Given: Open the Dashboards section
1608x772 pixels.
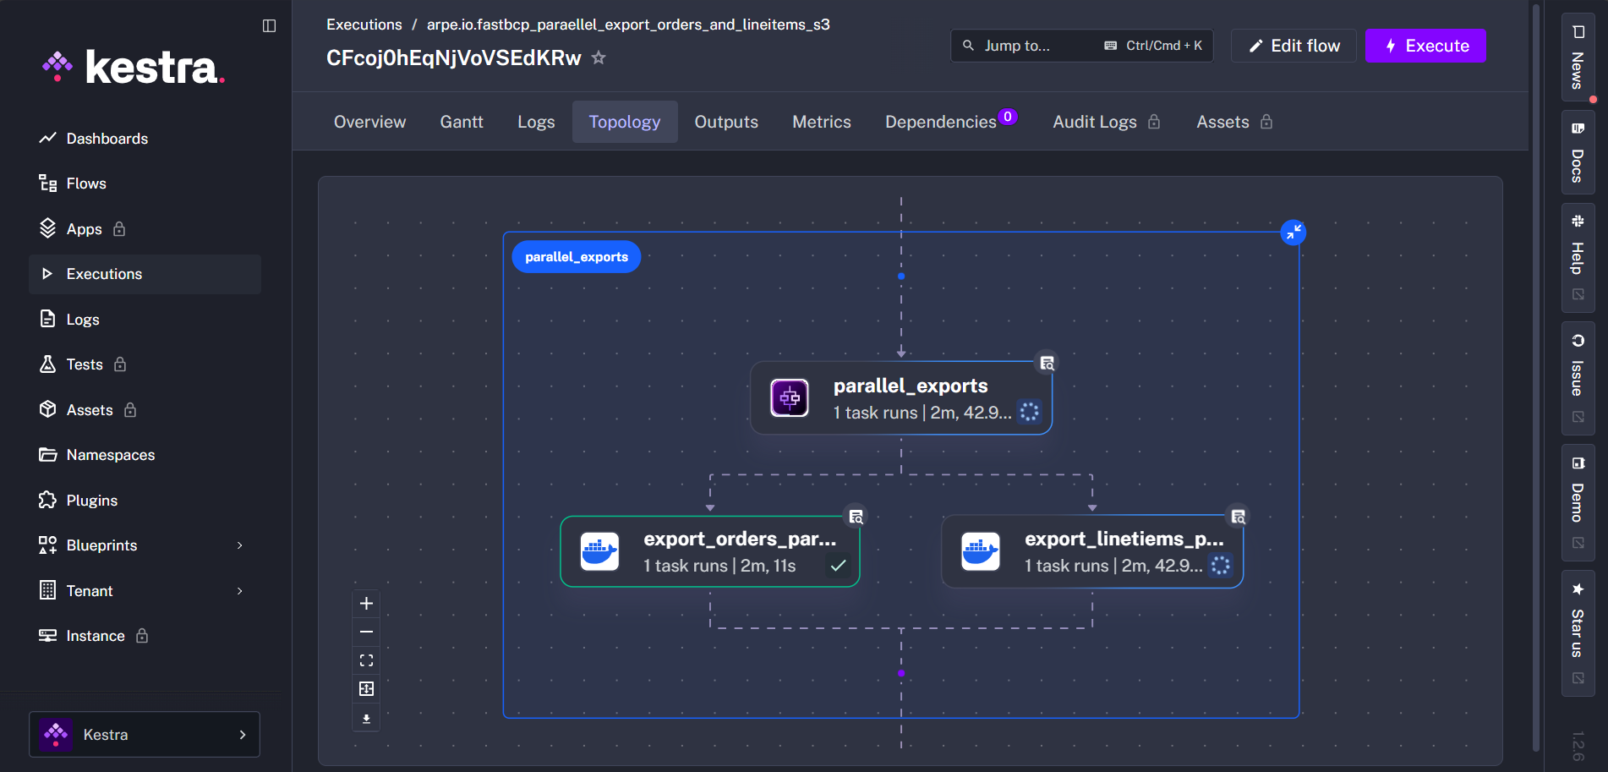Looking at the screenshot, I should click(107, 138).
